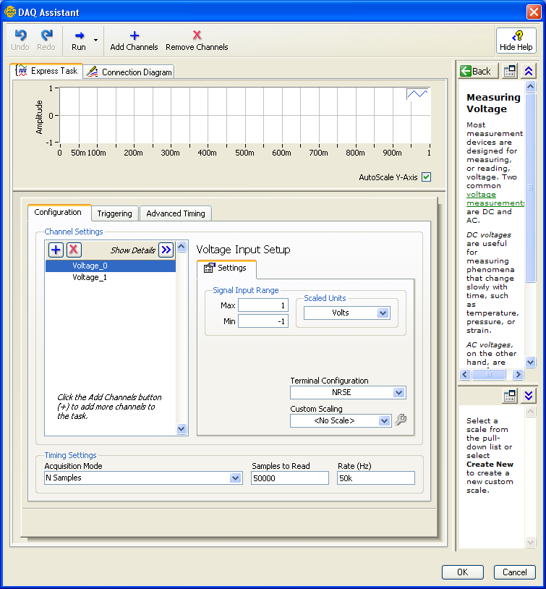Image resolution: width=546 pixels, height=589 pixels.
Task: Open the Triggering tab
Action: coord(114,213)
